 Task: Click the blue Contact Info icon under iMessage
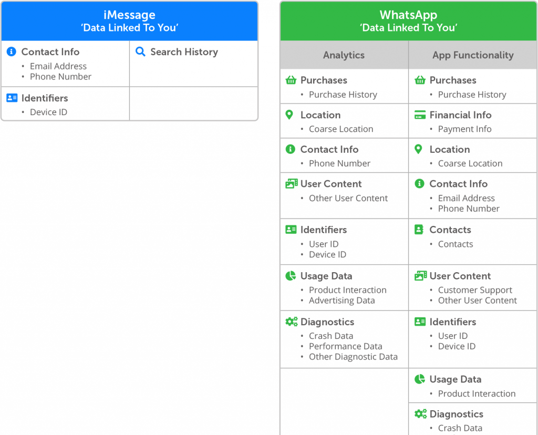pos(12,51)
